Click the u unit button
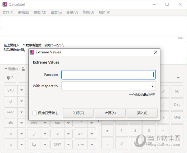 (x=11, y=145)
